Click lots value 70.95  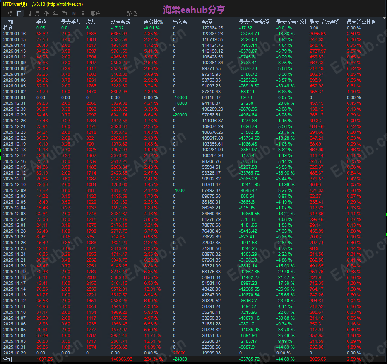click(x=42, y=289)
